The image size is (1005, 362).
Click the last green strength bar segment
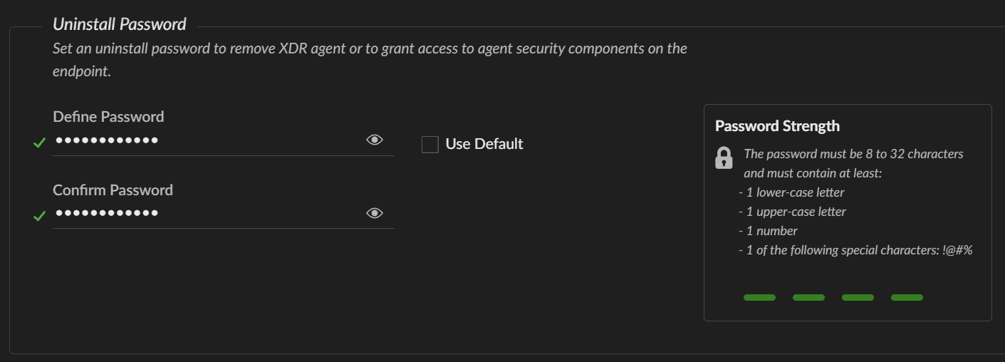pyautogui.click(x=907, y=297)
